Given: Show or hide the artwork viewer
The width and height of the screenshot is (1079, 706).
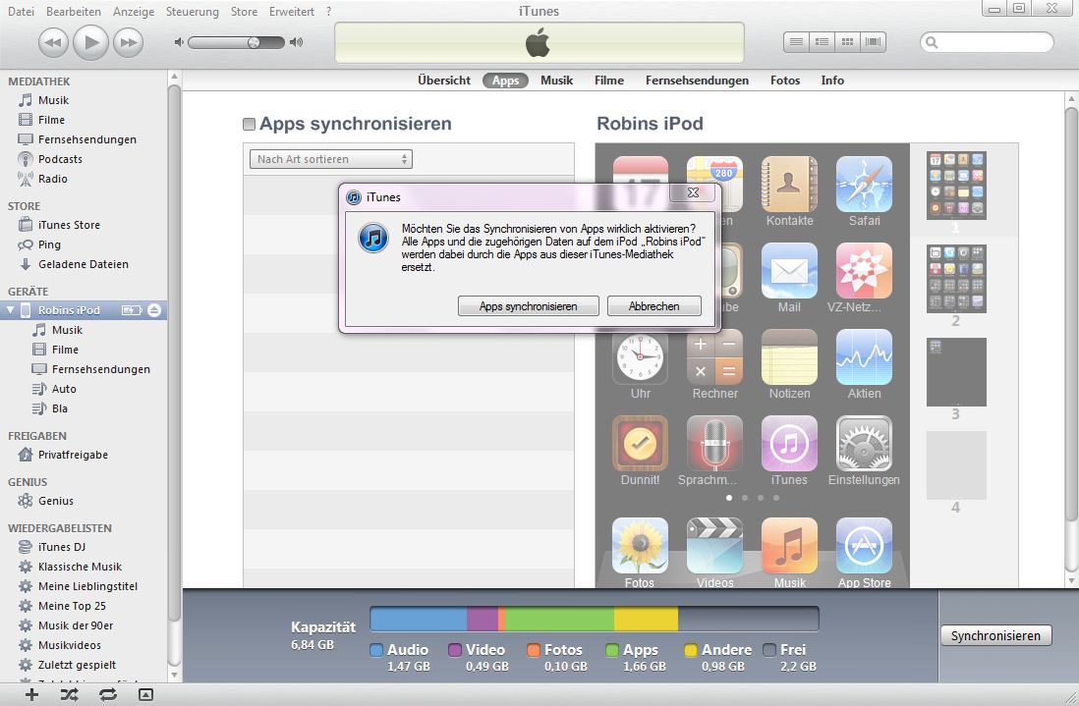Looking at the screenshot, I should coord(145,694).
